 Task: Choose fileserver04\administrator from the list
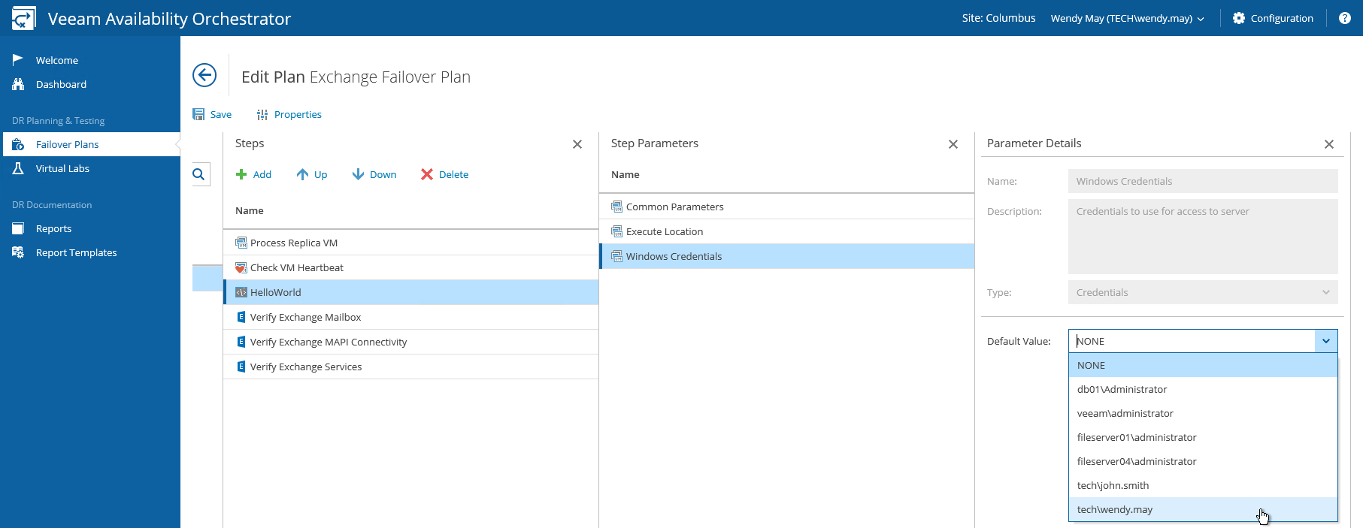pyautogui.click(x=1203, y=461)
